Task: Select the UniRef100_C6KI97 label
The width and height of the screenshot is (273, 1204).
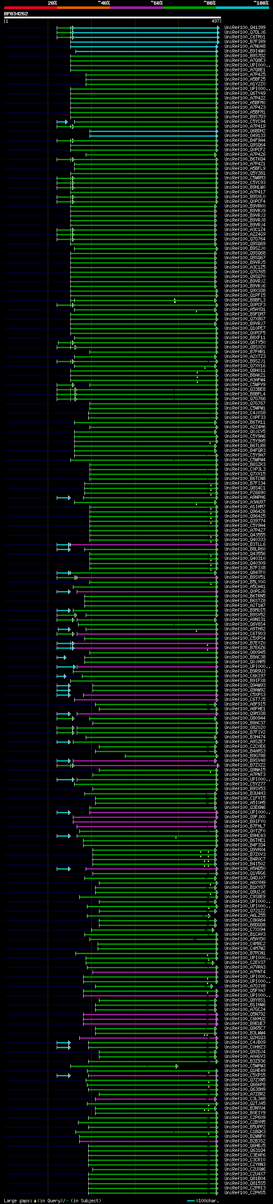Action: 245,676
